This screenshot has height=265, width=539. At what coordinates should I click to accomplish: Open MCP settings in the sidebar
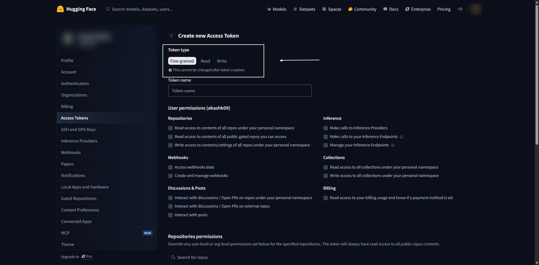click(x=107, y=233)
